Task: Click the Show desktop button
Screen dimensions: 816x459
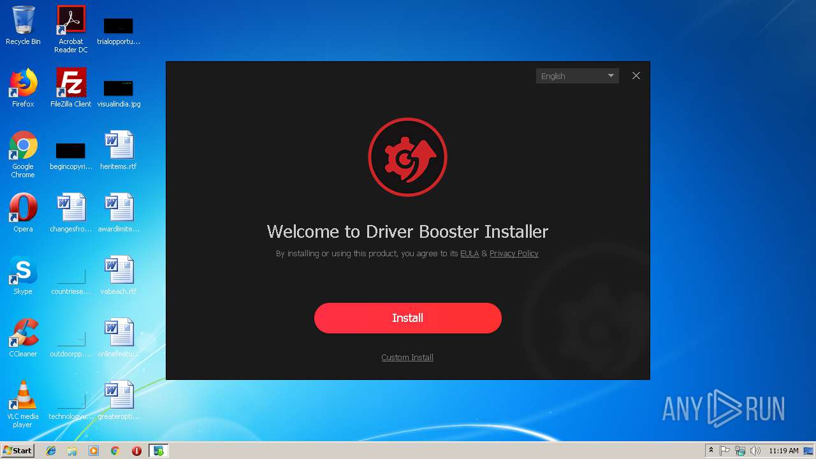Action: pyautogui.click(x=810, y=451)
